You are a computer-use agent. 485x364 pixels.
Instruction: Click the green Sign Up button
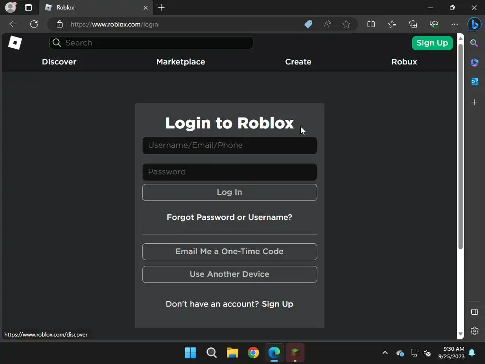pyautogui.click(x=432, y=43)
